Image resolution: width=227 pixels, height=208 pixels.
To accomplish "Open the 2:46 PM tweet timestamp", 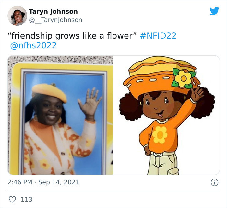I will tap(20, 182).
